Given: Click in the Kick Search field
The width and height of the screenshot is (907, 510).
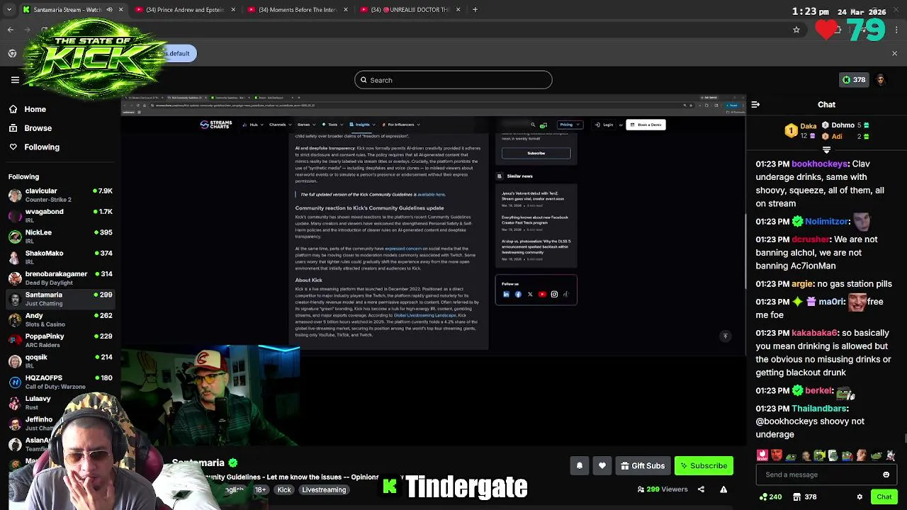Looking at the screenshot, I should pyautogui.click(x=453, y=80).
